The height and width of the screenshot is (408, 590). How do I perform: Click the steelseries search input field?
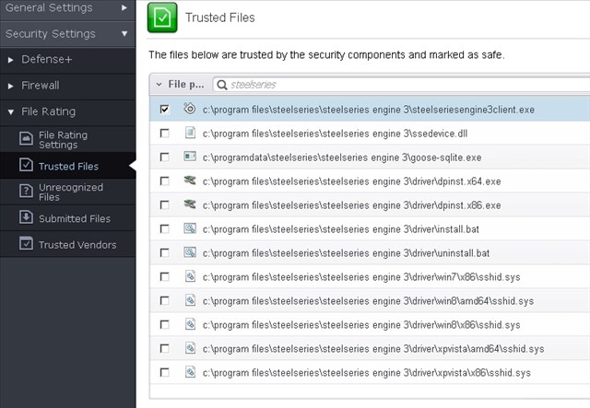click(x=402, y=85)
